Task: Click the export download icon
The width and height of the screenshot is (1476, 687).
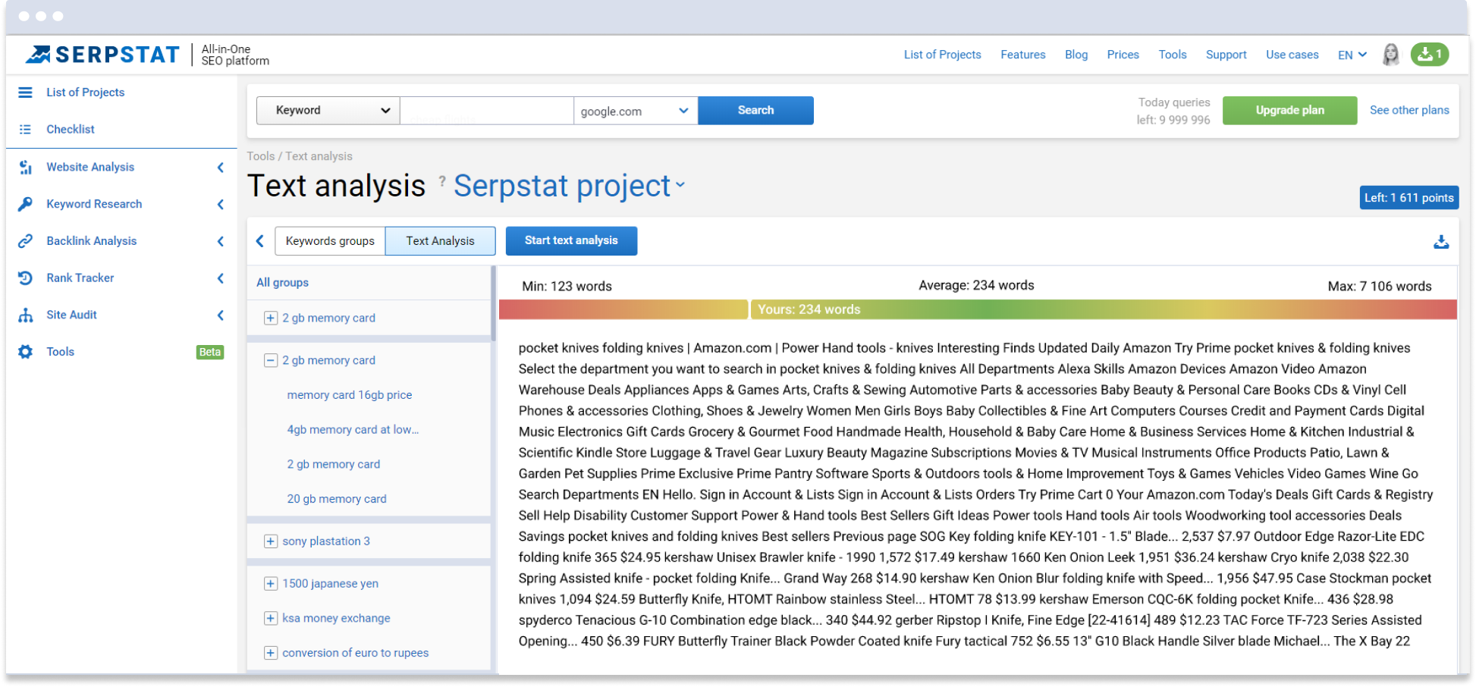Action: pyautogui.click(x=1441, y=242)
